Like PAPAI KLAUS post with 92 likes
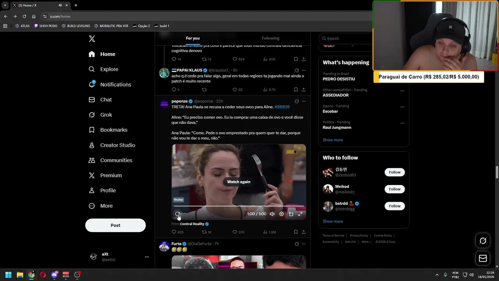 237,89
